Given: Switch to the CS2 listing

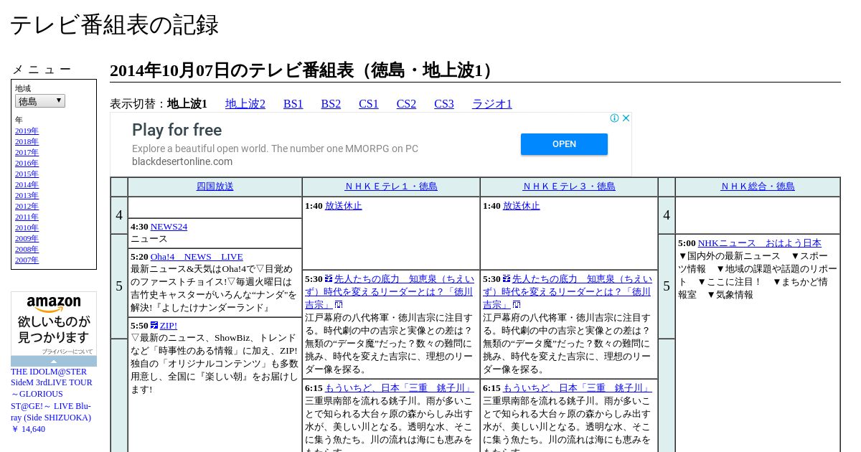Looking at the screenshot, I should coord(406,104).
